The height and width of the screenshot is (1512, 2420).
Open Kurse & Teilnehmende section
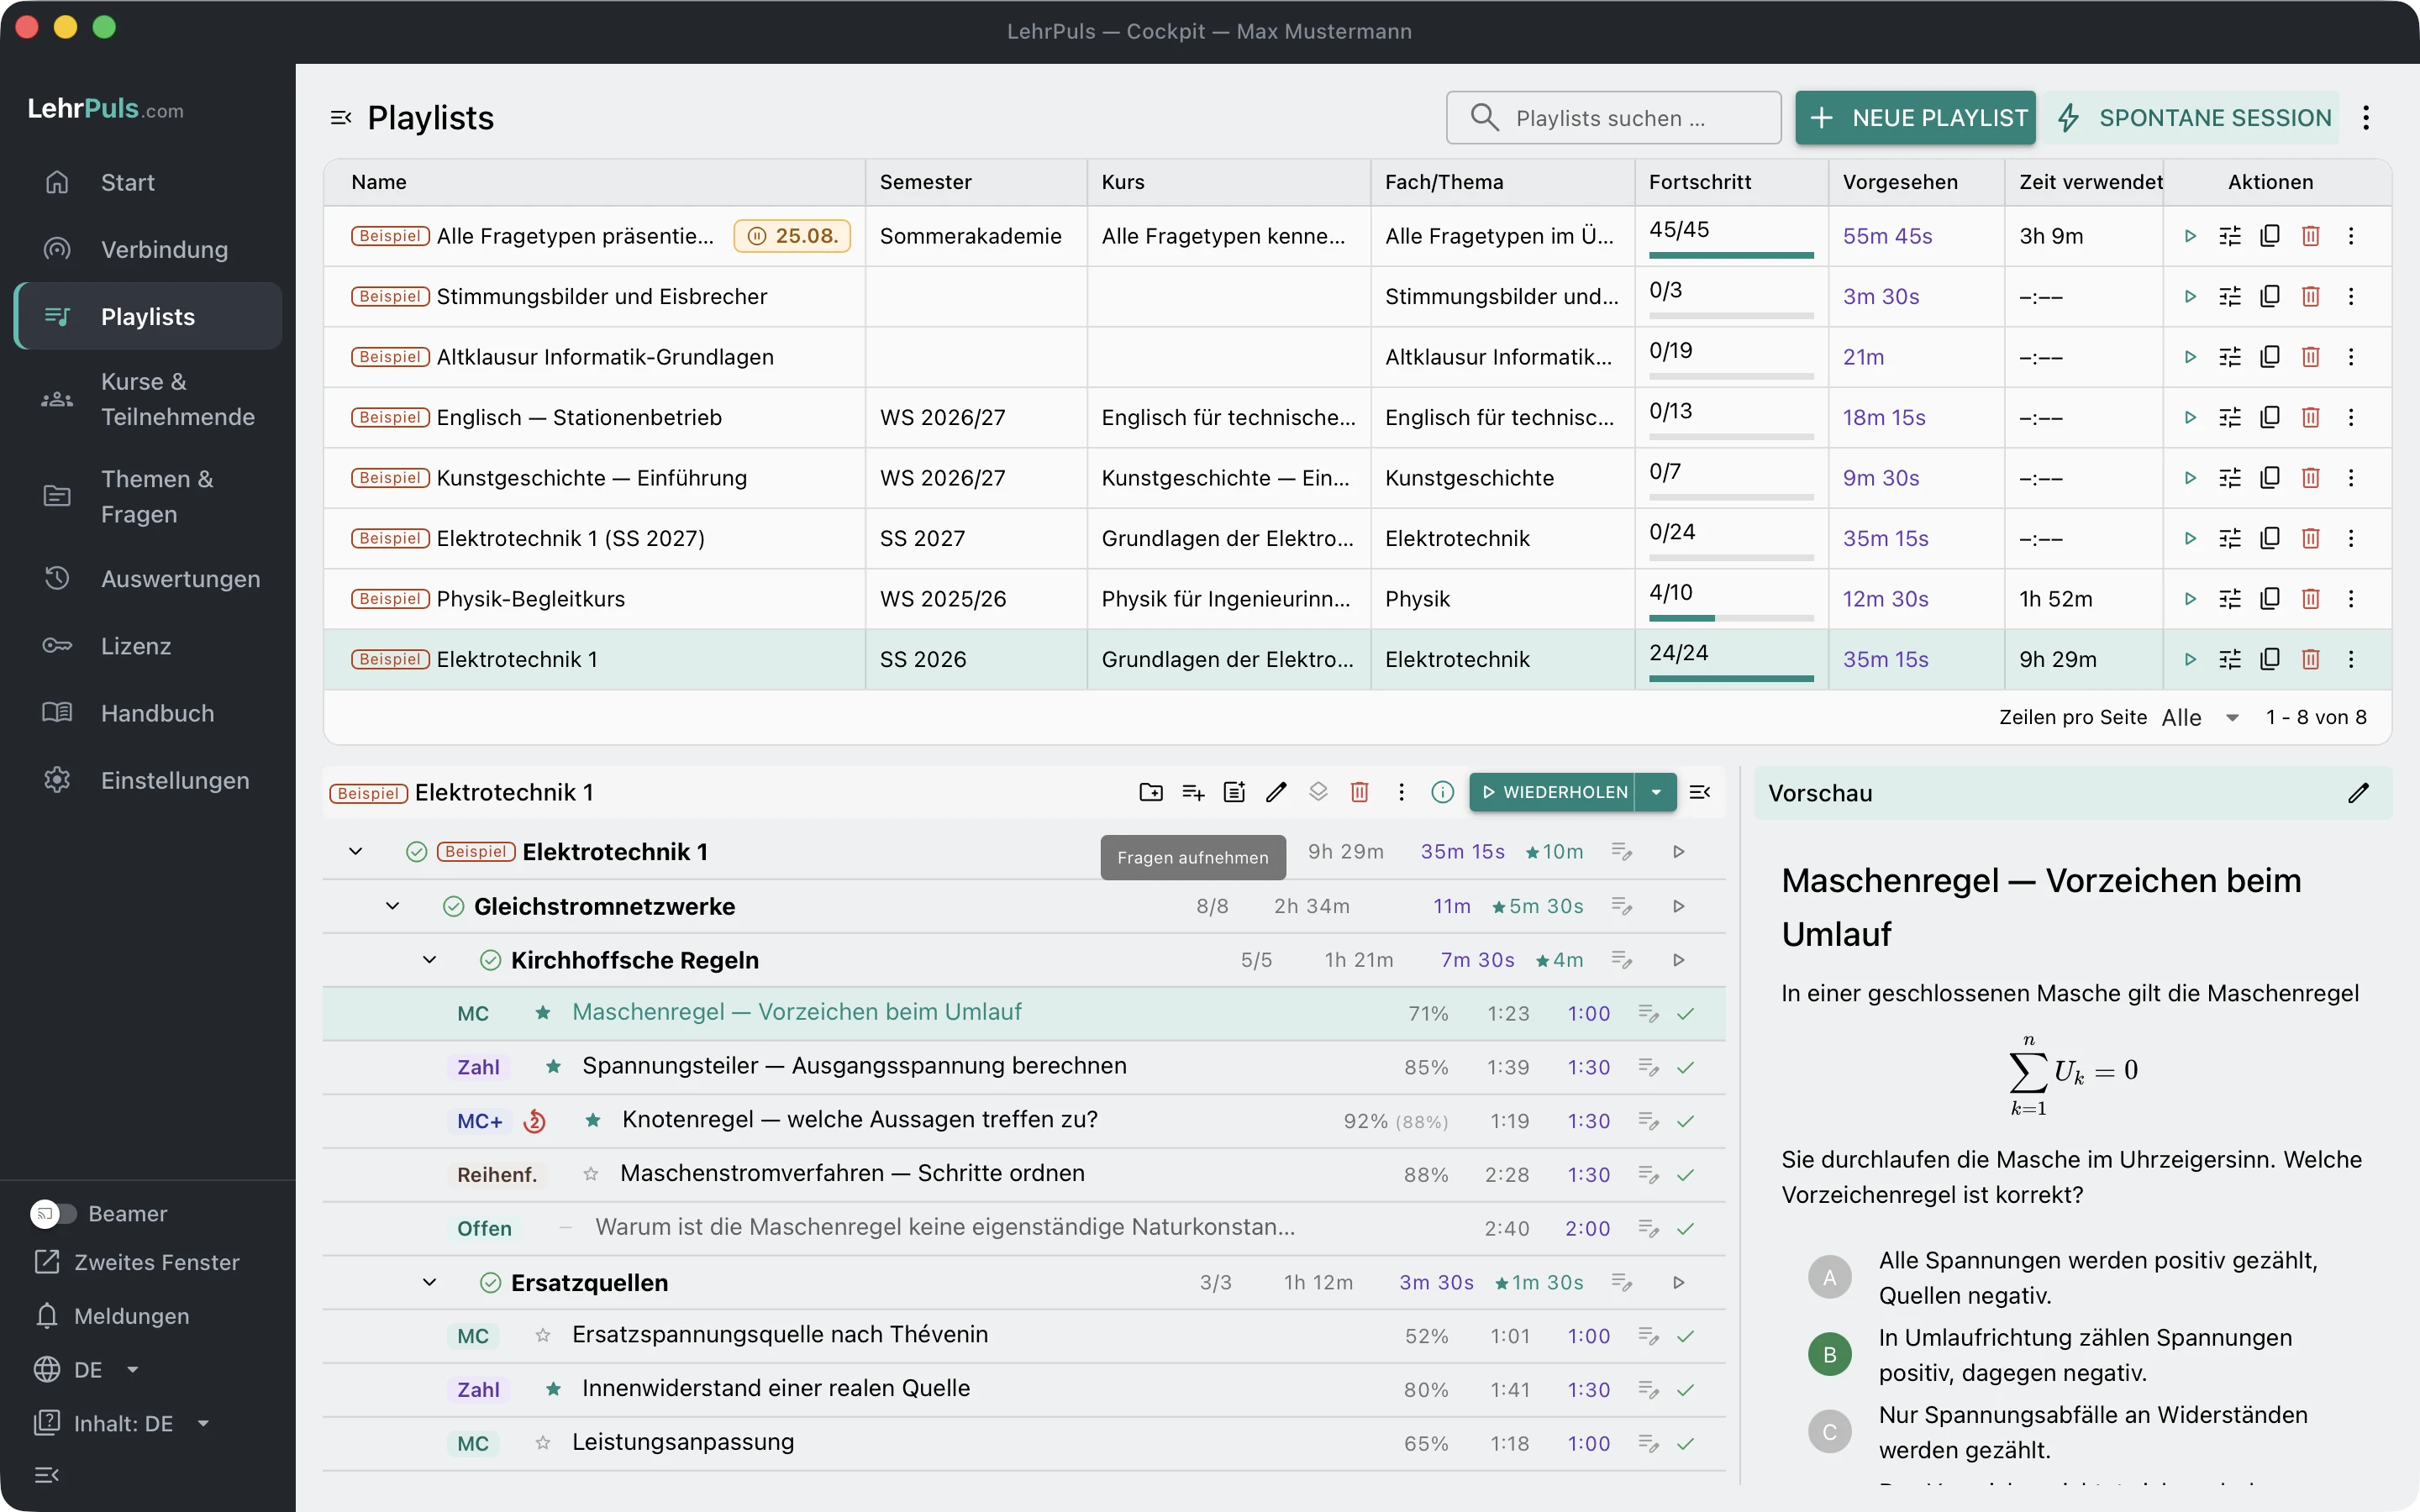click(x=148, y=399)
